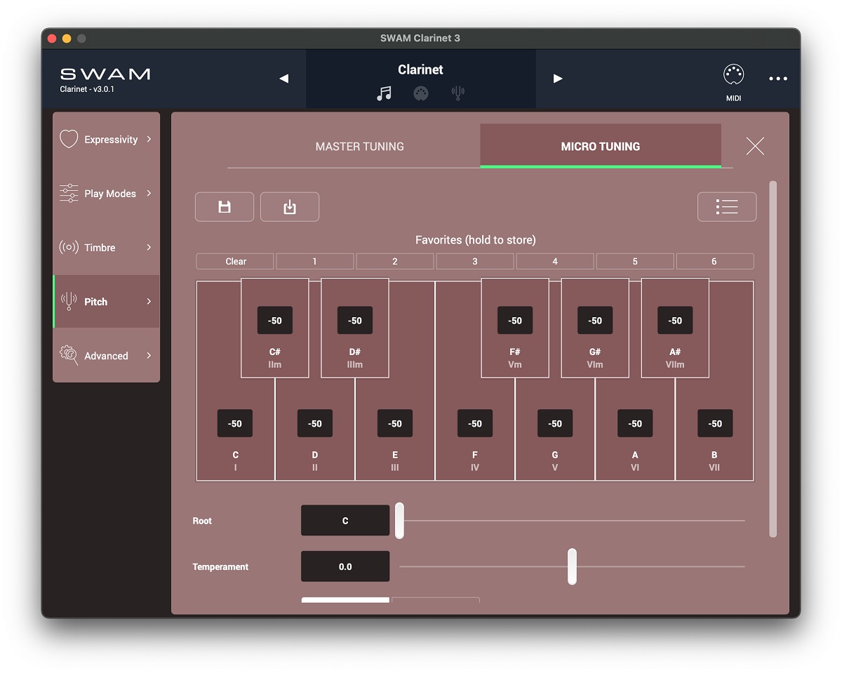Click the -50 value on the D# key
This screenshot has height=673, width=842.
click(x=355, y=321)
